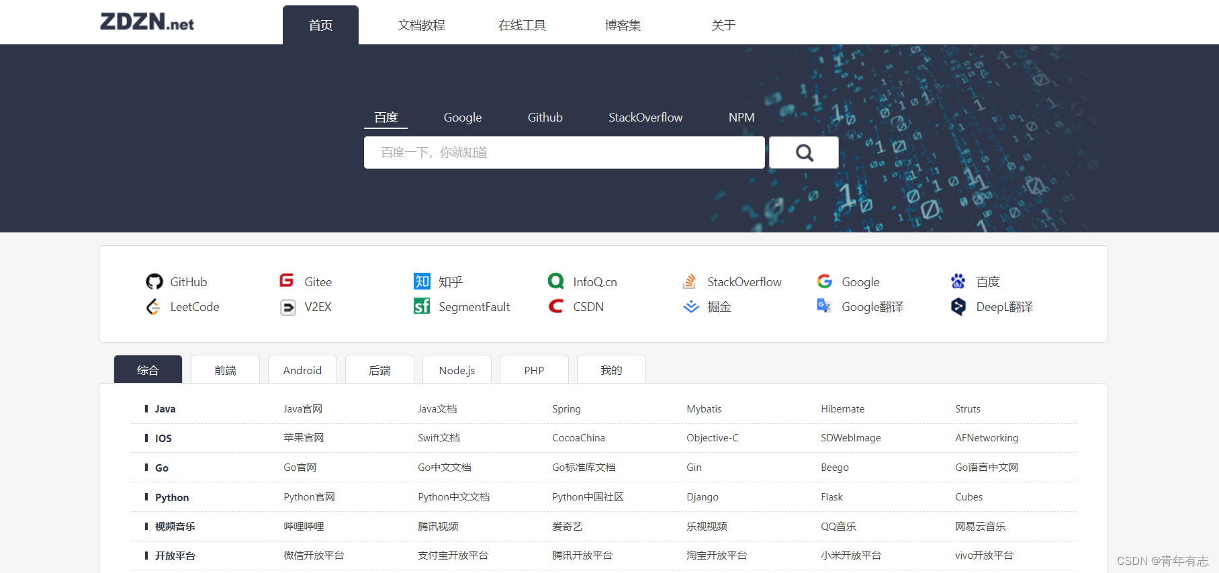Select the NPM search engine tab

[741, 118]
